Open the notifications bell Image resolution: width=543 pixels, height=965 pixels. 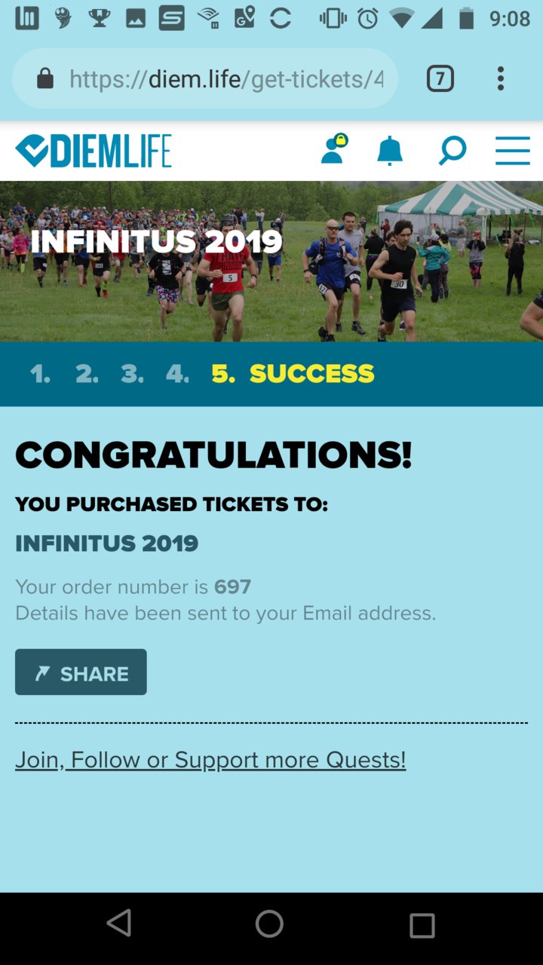coord(390,151)
